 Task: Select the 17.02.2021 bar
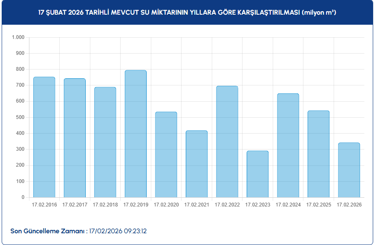197,164
